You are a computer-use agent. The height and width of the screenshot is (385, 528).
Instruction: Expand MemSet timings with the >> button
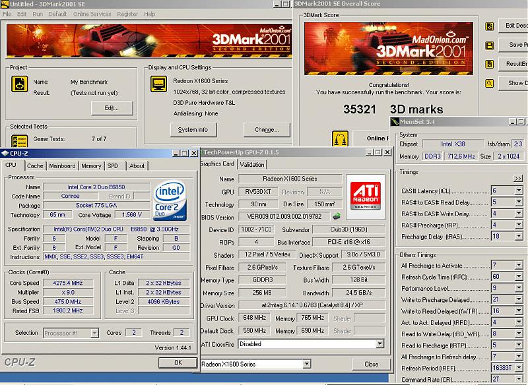tap(517, 179)
